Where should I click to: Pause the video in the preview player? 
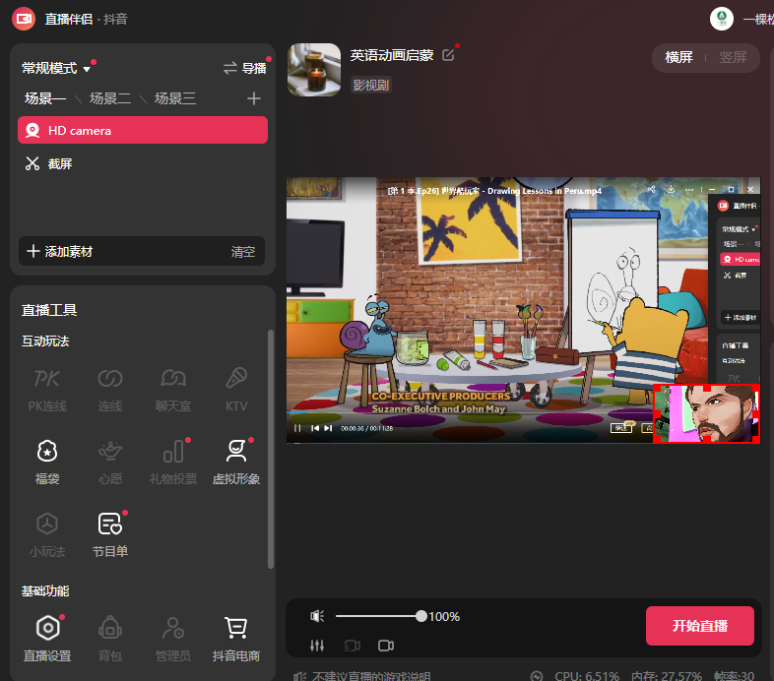297,428
